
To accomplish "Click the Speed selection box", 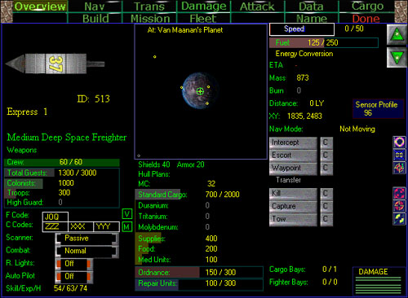I will coord(302,29).
